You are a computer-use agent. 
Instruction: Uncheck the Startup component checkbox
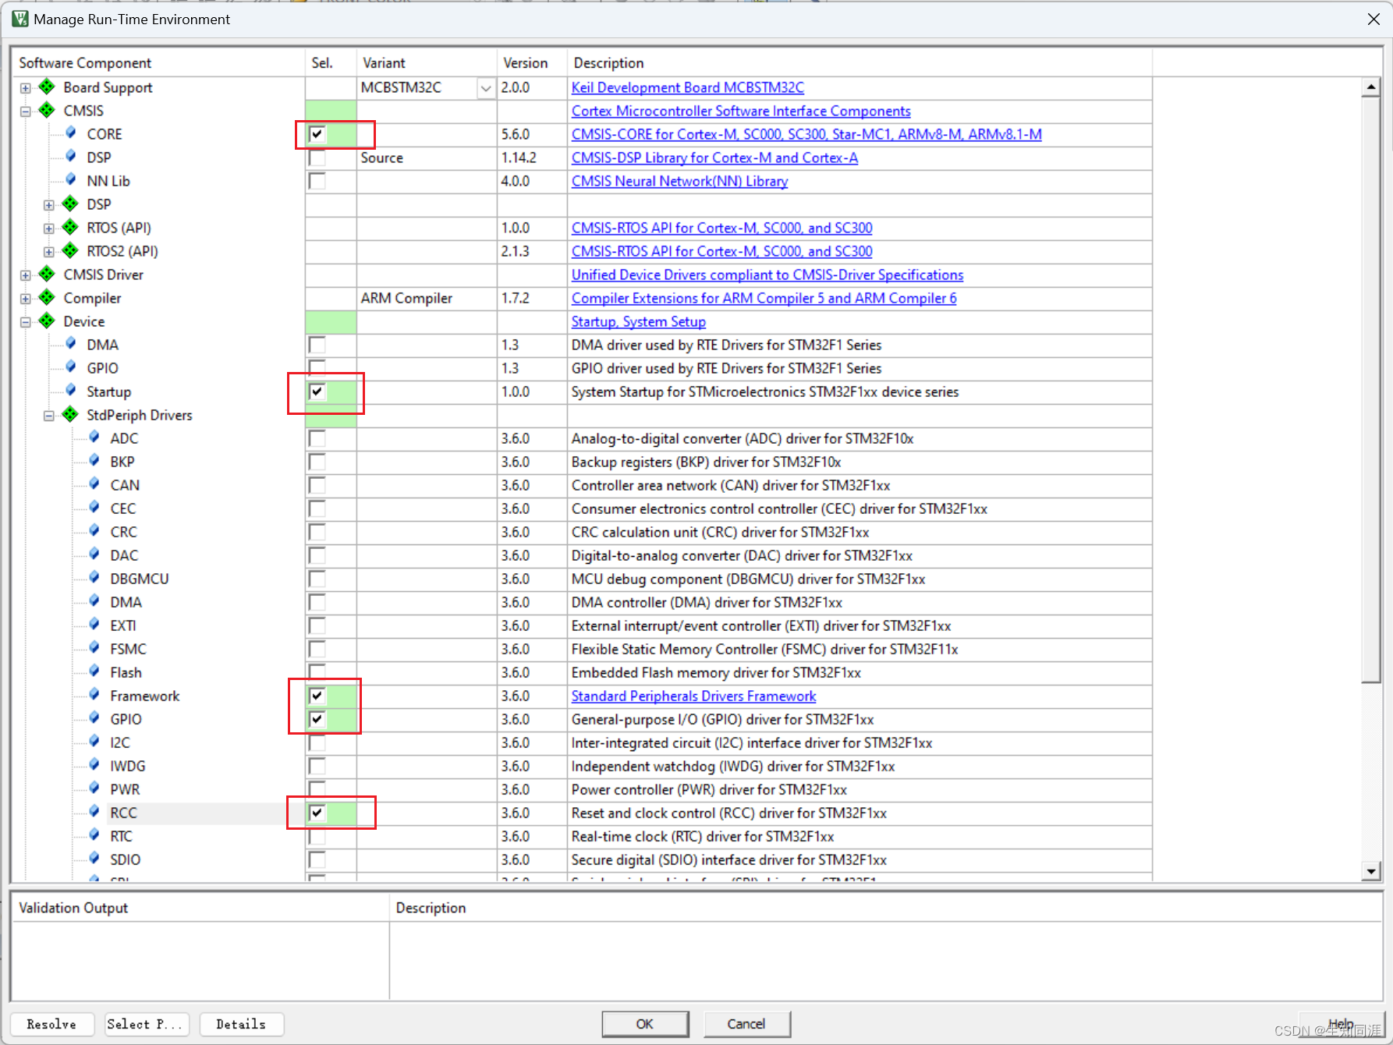[316, 391]
